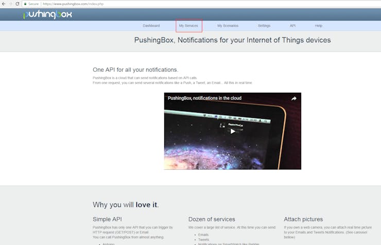Click the 'Emails' list item

203,235
